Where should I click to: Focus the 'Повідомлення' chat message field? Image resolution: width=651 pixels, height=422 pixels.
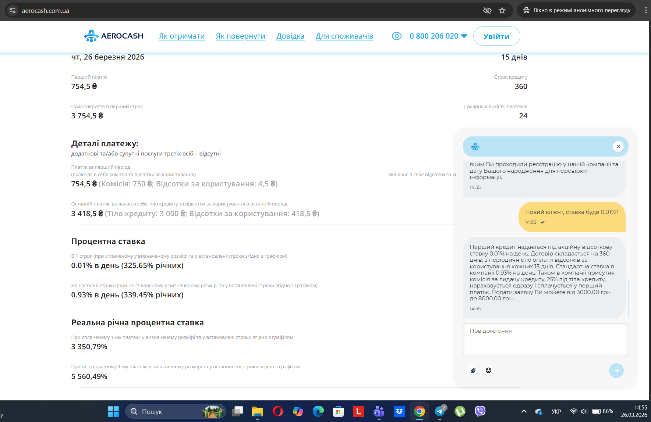click(x=545, y=340)
